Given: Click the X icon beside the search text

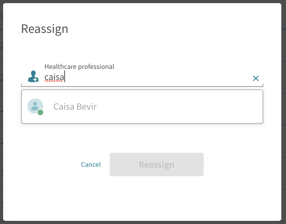Looking at the screenshot, I should click(x=256, y=78).
